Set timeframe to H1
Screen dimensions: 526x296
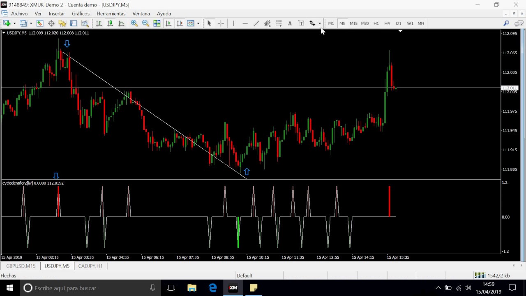click(376, 23)
